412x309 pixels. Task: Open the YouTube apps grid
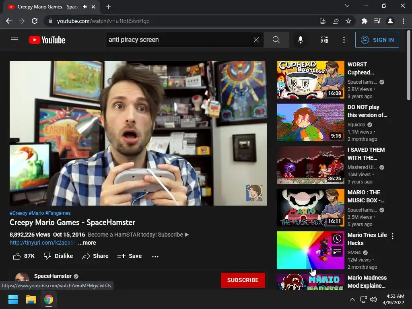[325, 40]
